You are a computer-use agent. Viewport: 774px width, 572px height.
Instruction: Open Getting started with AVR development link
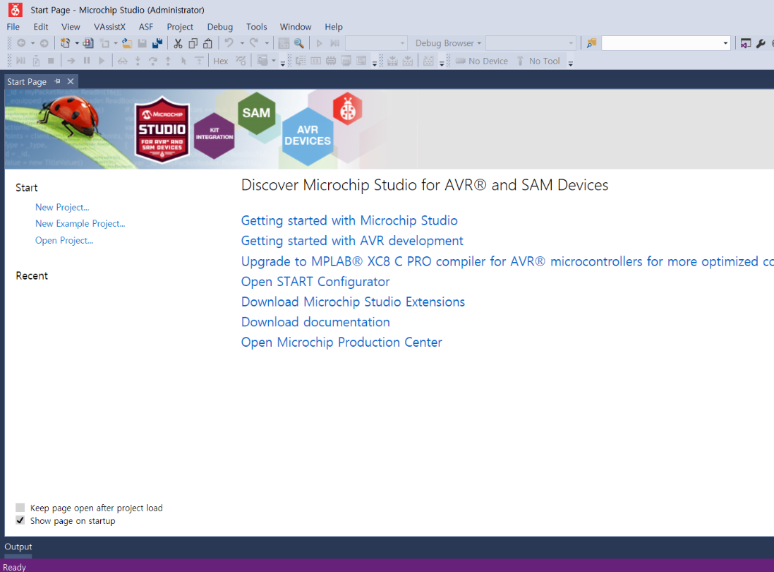tap(352, 241)
